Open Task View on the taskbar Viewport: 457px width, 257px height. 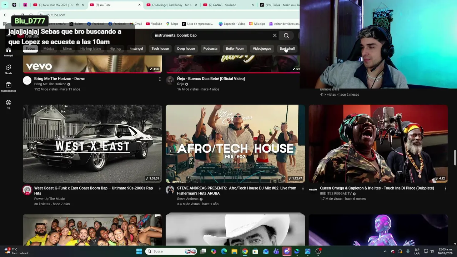[203, 251]
